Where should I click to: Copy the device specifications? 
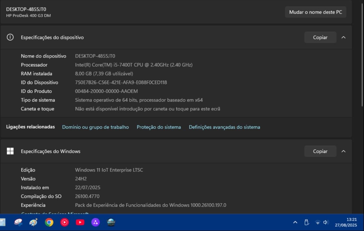(320, 37)
